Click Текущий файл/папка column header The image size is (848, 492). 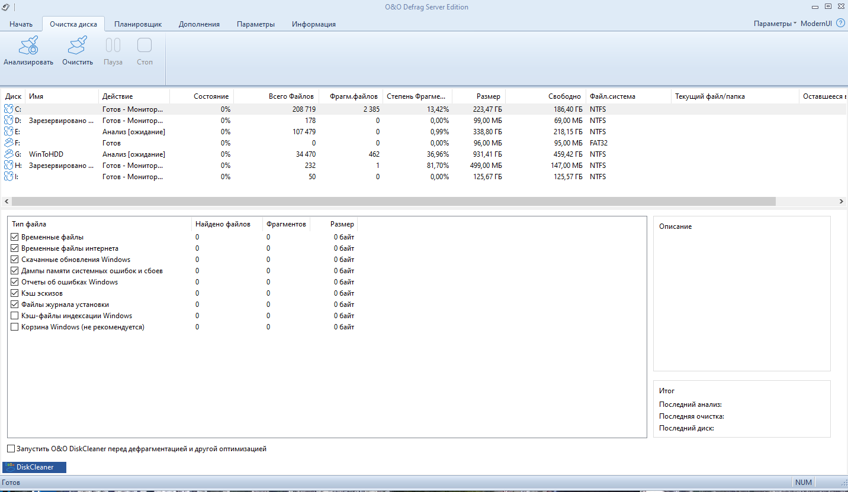coord(735,96)
